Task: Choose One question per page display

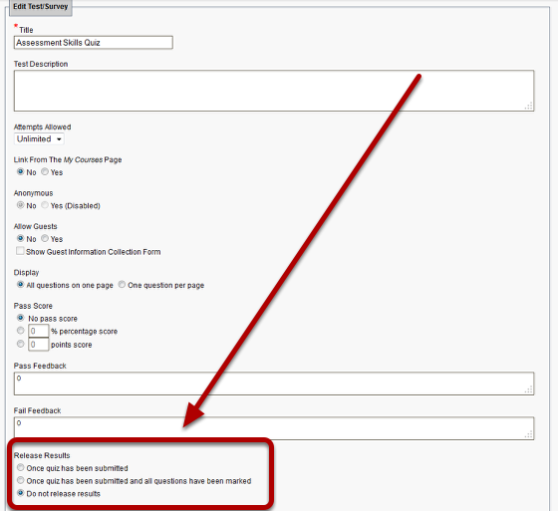Action: pyautogui.click(x=122, y=285)
